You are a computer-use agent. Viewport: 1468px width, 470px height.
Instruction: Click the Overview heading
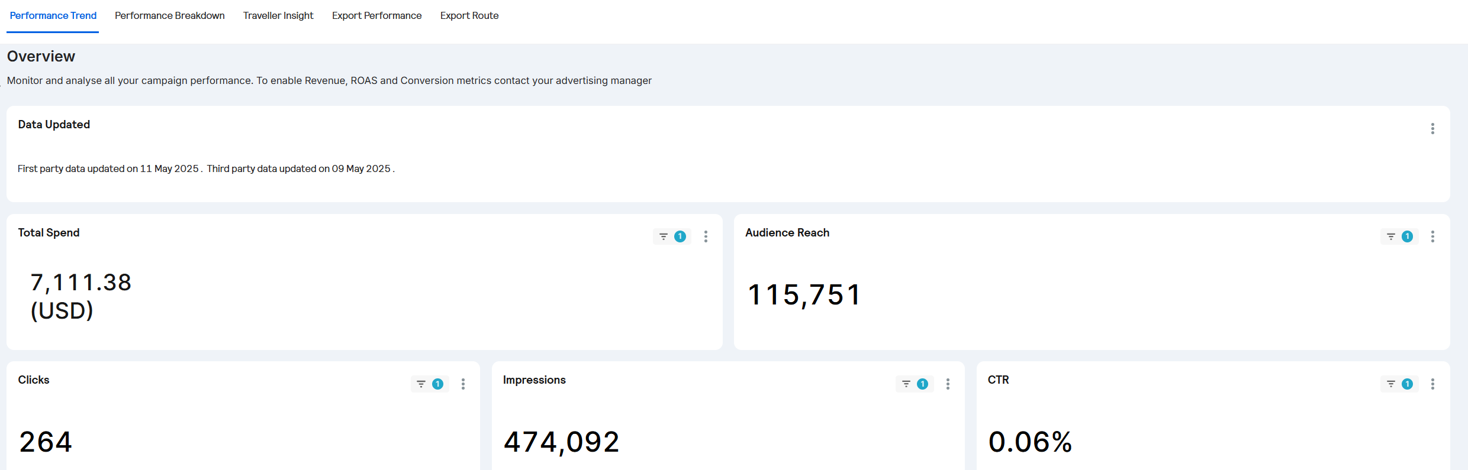pos(41,56)
